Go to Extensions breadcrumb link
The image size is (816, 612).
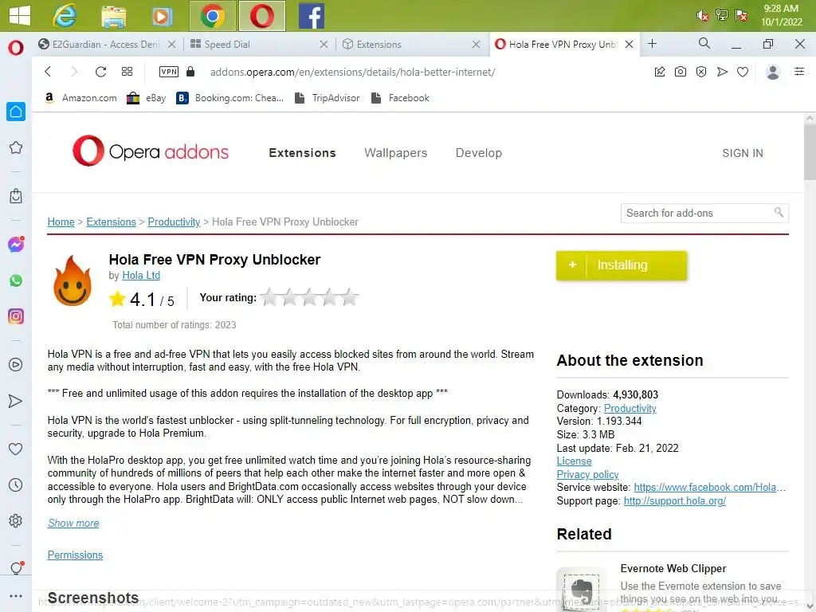pyautogui.click(x=111, y=222)
